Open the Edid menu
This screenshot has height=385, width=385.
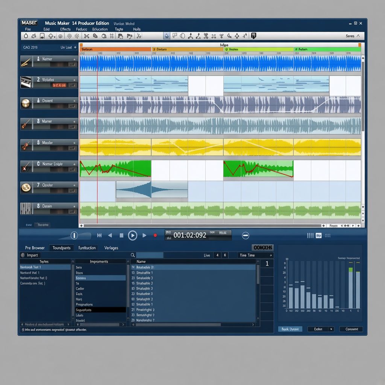(x=46, y=29)
